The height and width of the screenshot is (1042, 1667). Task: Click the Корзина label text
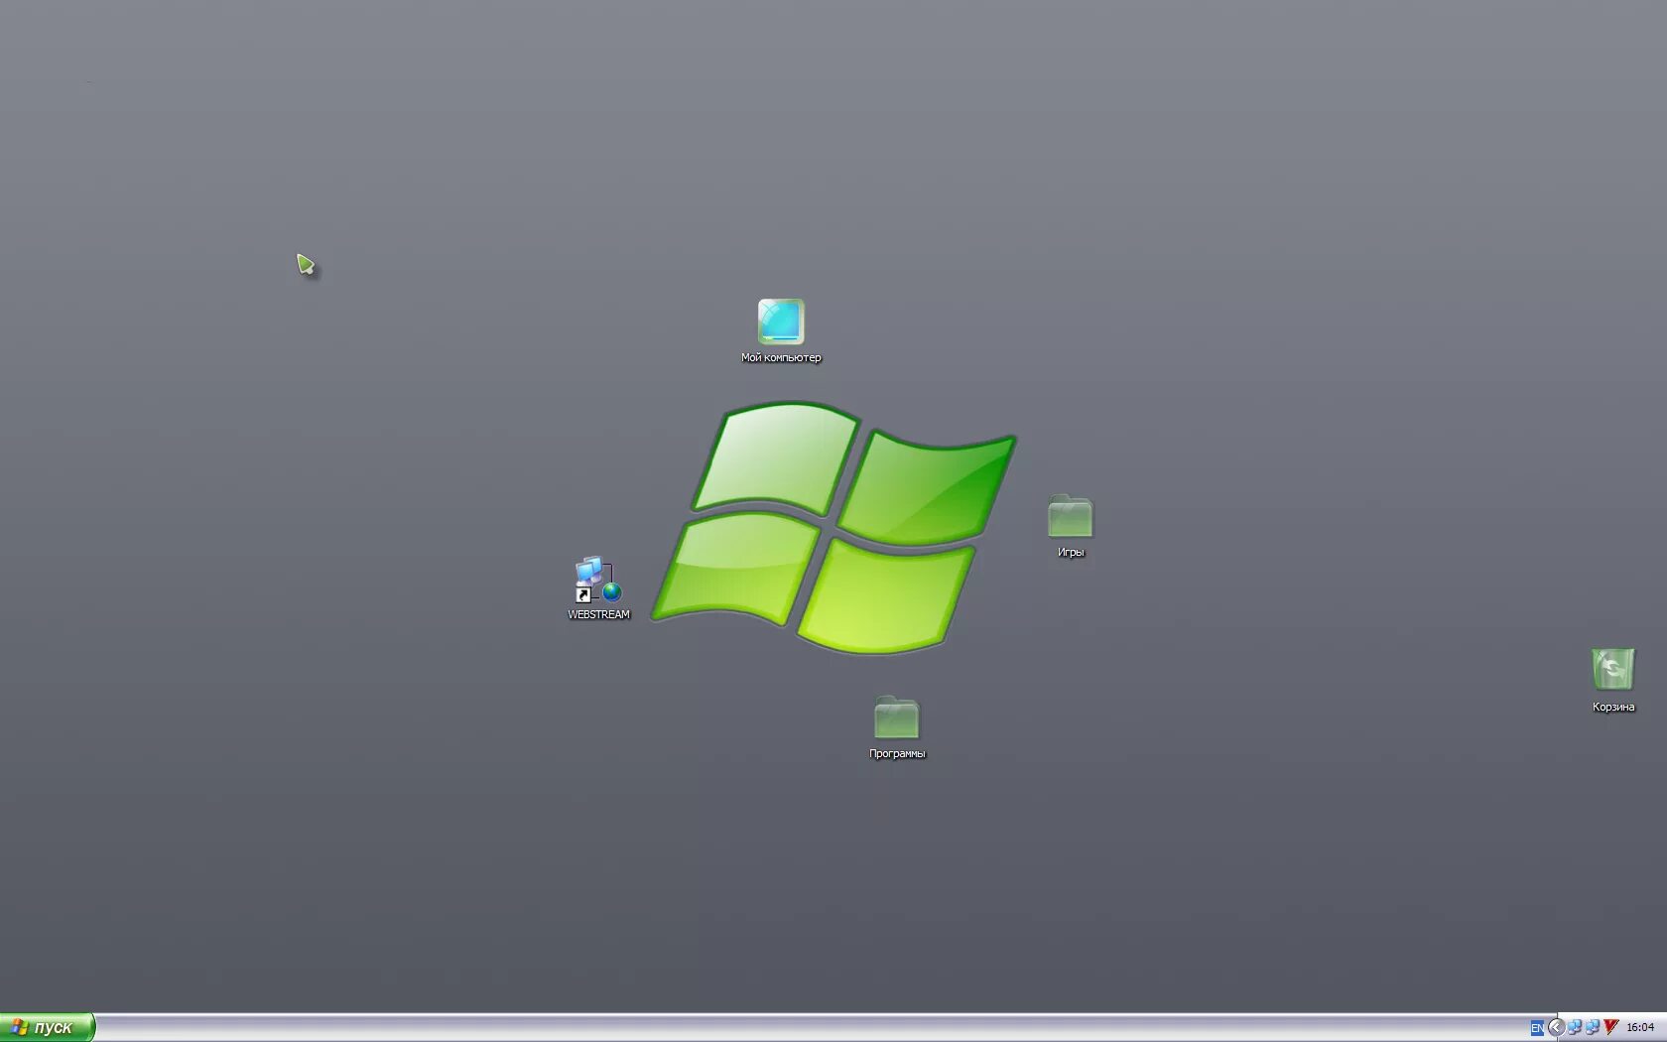pos(1613,708)
